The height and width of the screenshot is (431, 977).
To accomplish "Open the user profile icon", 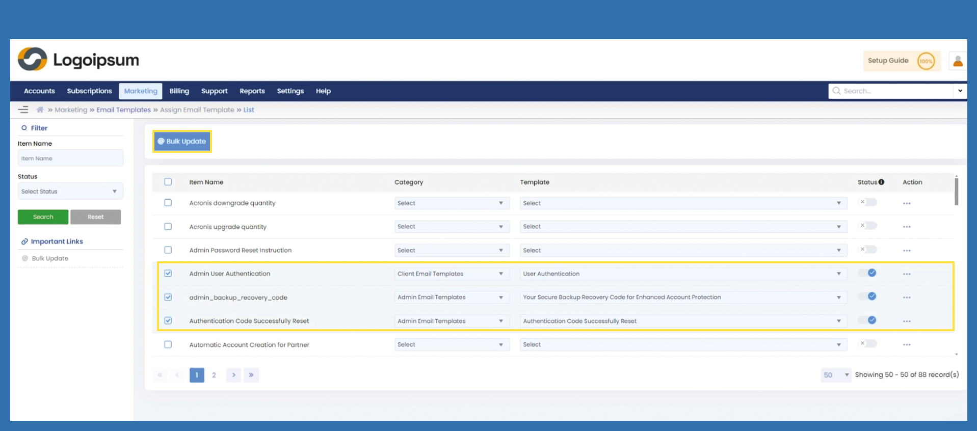I will 958,61.
